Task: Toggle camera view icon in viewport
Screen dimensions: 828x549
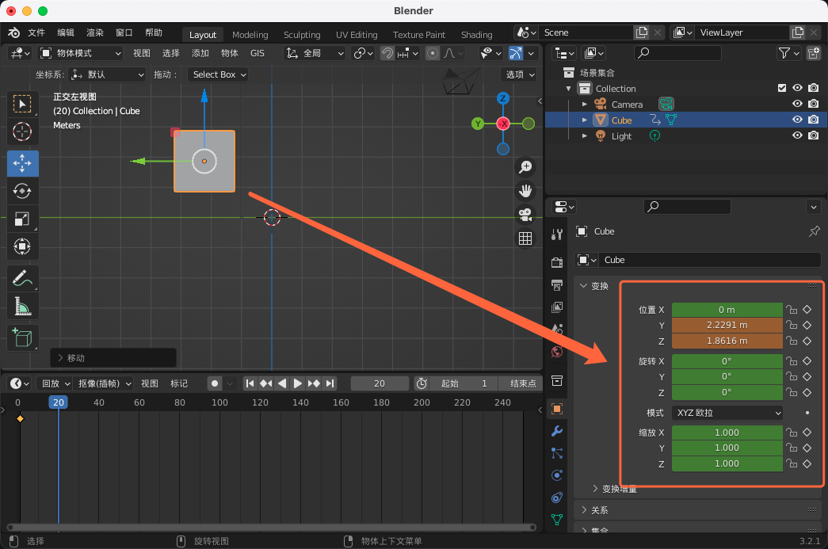Action: tap(525, 215)
